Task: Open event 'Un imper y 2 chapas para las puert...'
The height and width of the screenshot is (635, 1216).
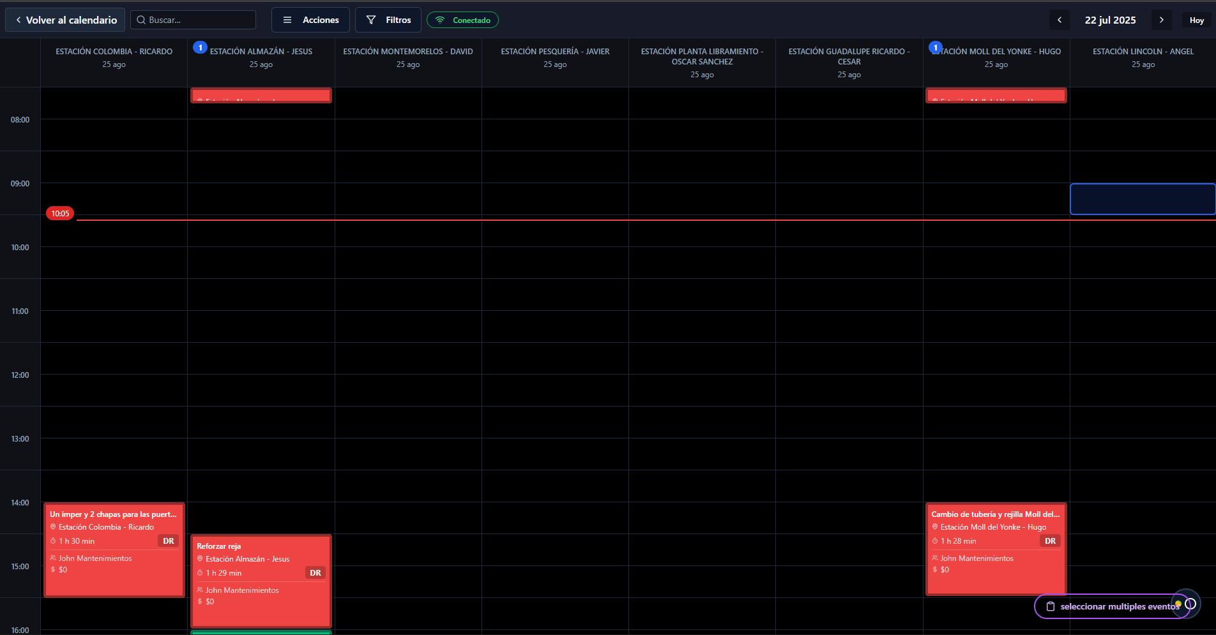Action: [114, 550]
